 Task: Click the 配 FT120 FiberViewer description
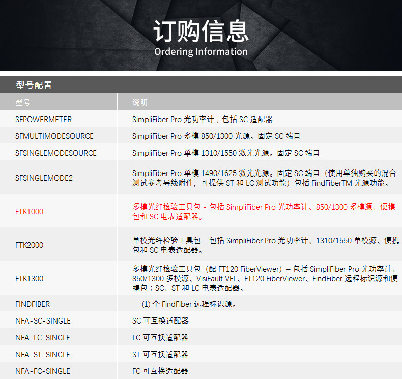265,279
